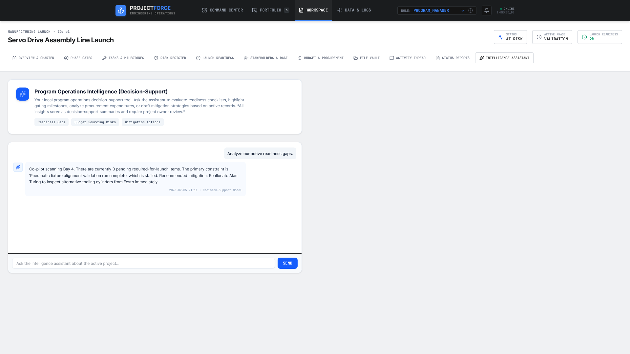Click the blue sparkle icon beside Program Operations Intelligence
Screen dimensions: 630x354
(x=23, y=94)
